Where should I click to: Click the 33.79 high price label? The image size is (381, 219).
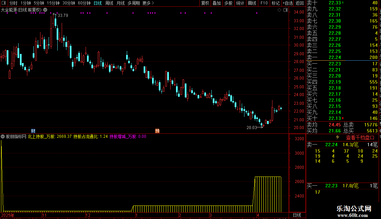[x=63, y=15]
